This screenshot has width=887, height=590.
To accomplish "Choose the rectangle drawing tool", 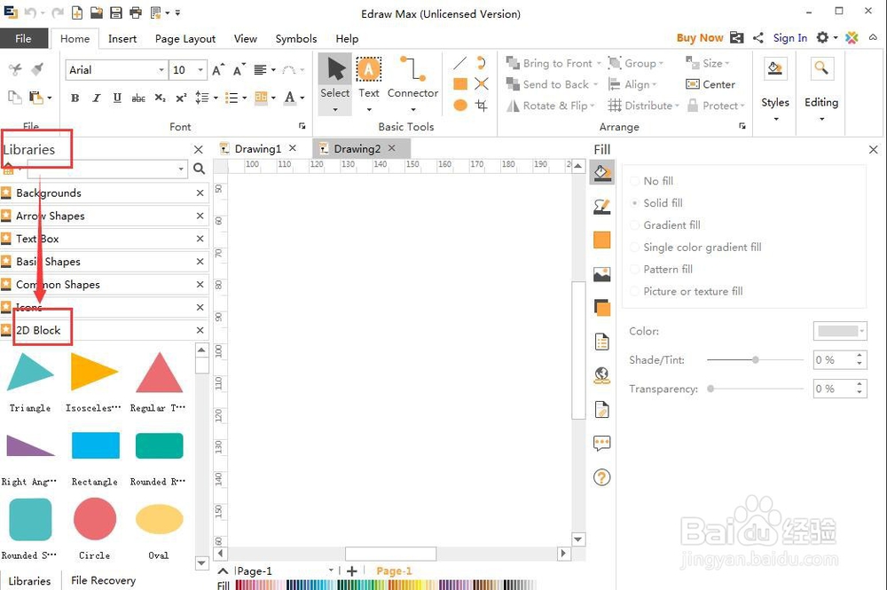I will coord(460,84).
